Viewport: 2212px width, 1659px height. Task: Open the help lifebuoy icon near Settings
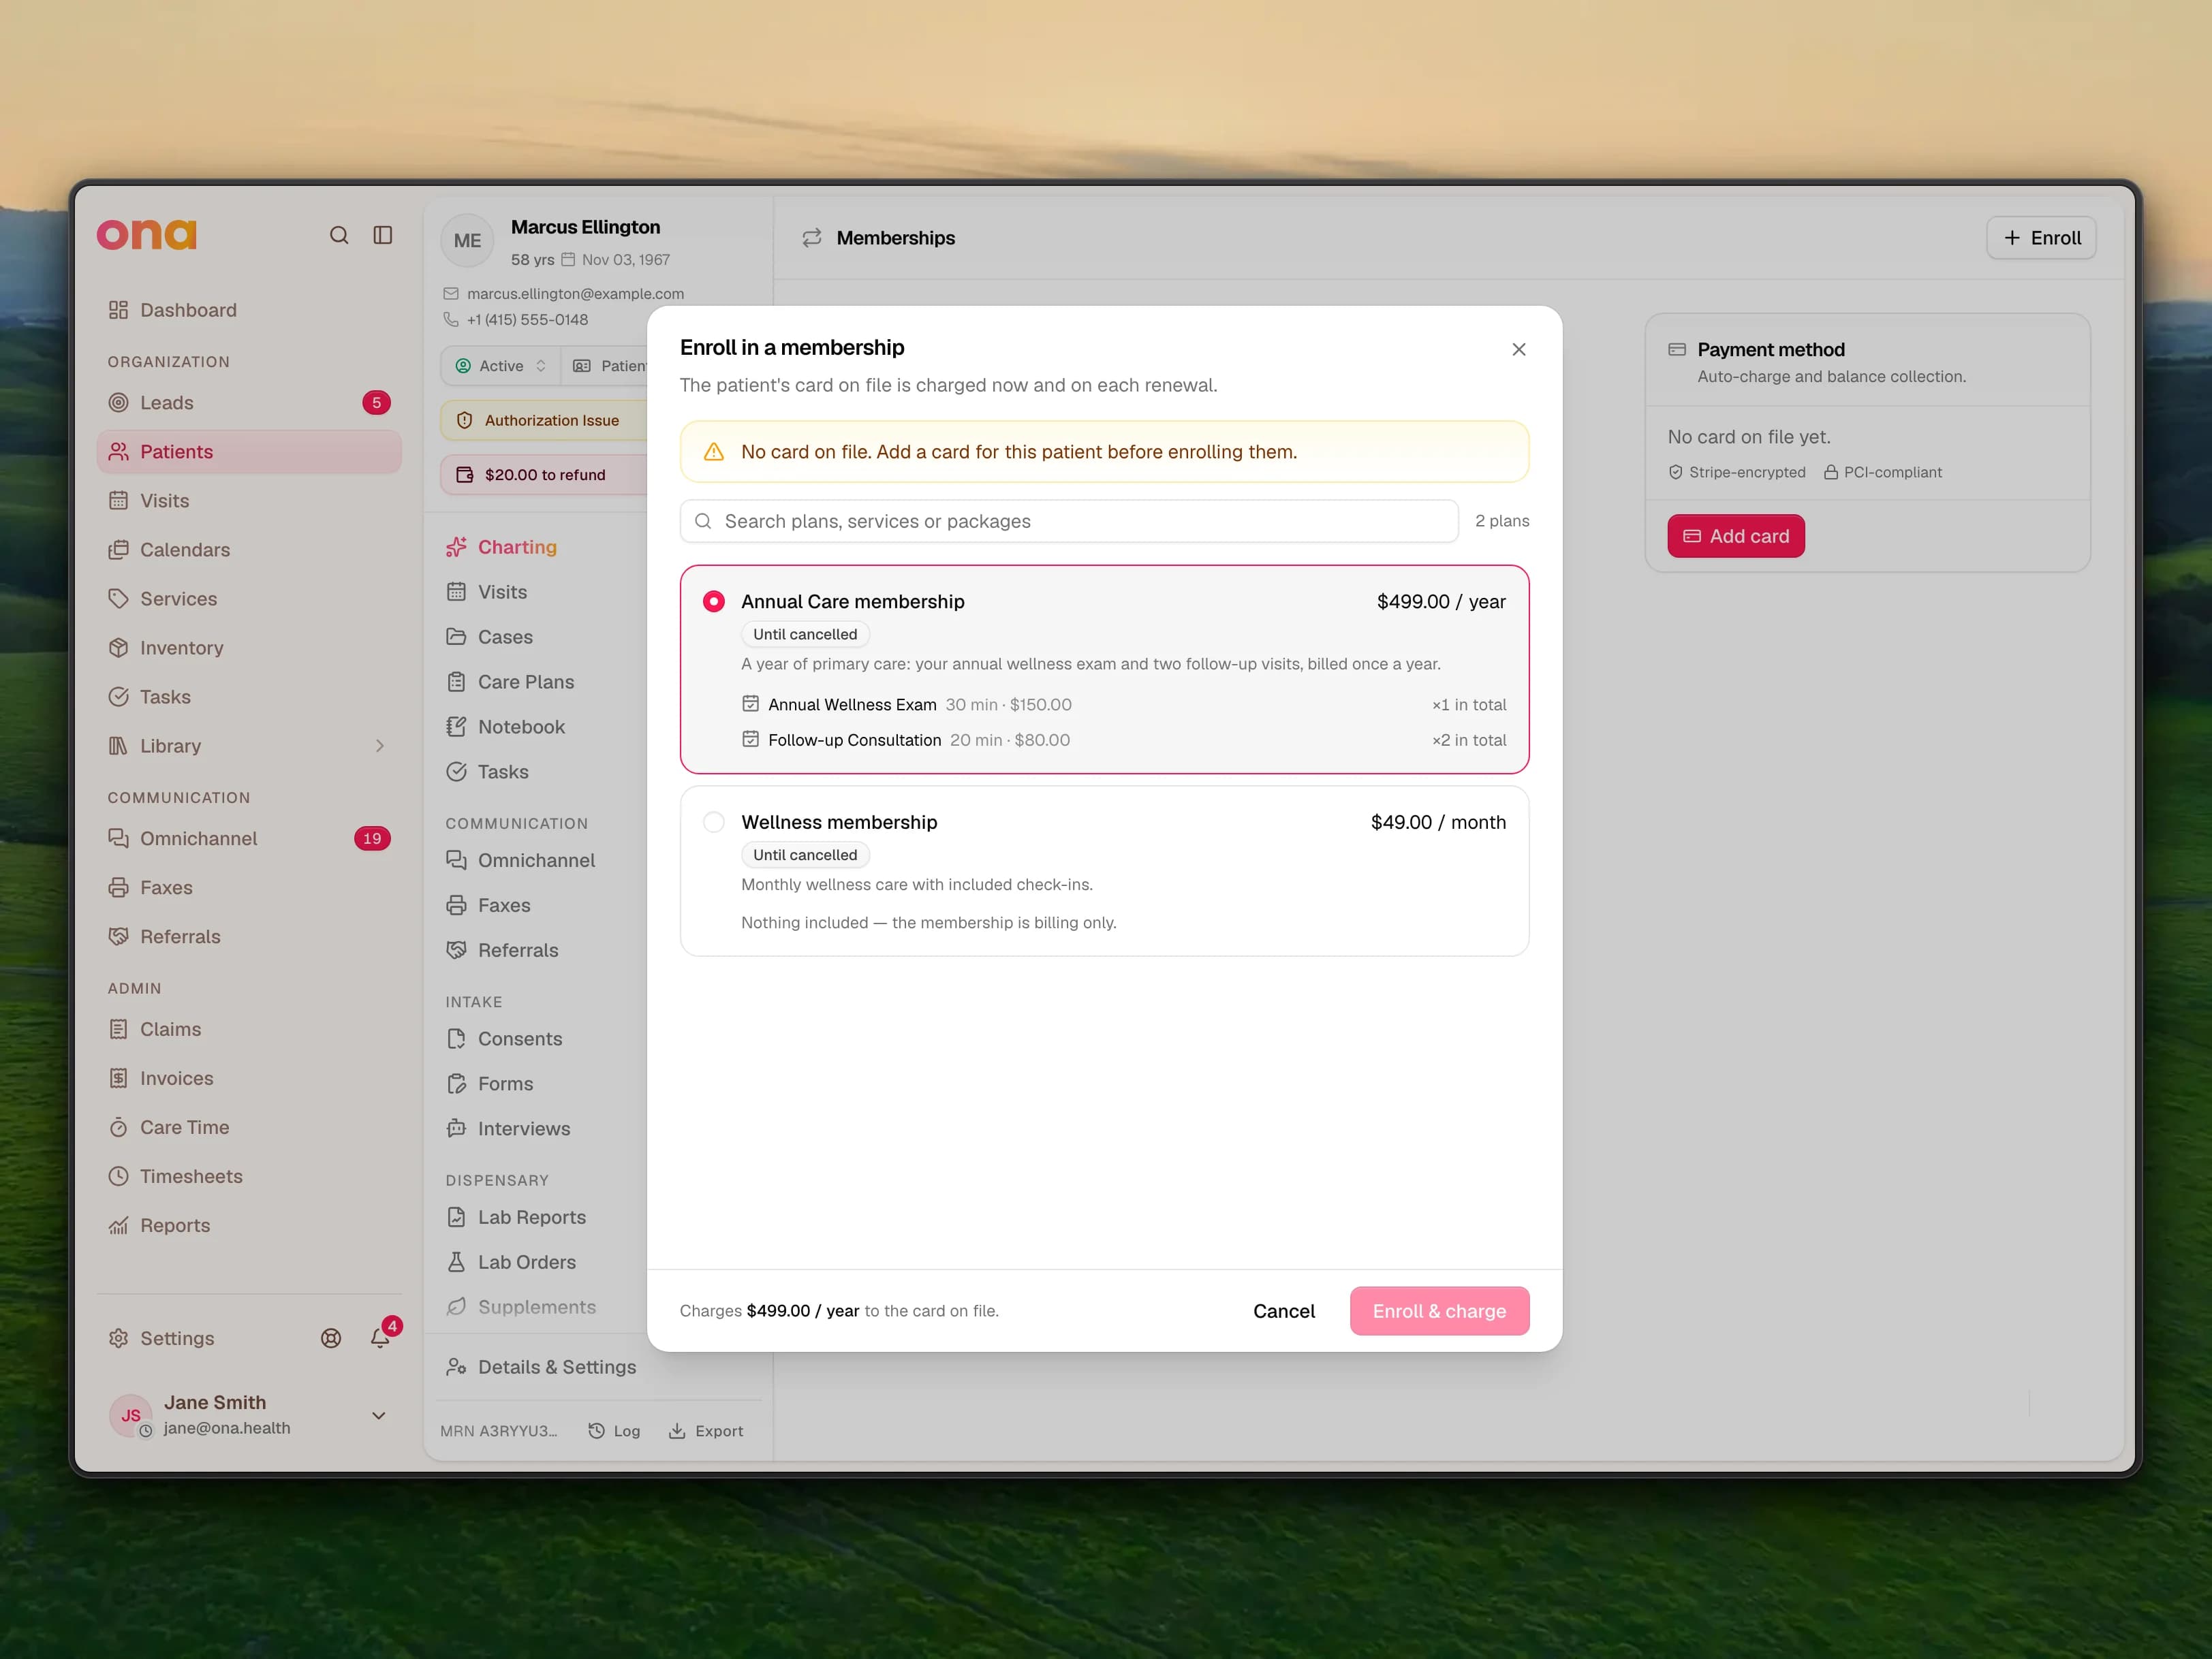pyautogui.click(x=331, y=1338)
